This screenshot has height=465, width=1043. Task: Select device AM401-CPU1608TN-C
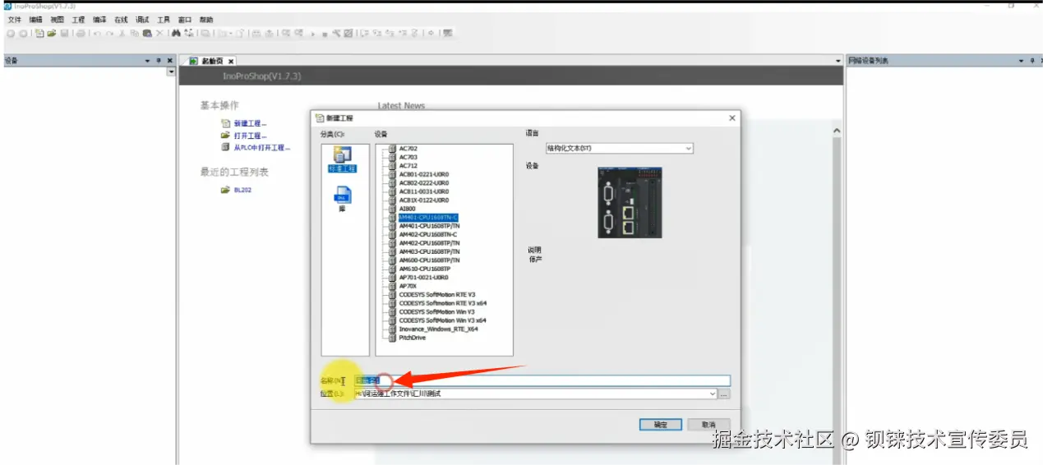pyautogui.click(x=428, y=218)
